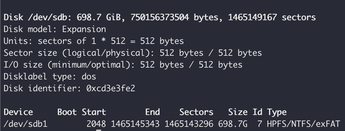Click the End column header

[152, 112]
